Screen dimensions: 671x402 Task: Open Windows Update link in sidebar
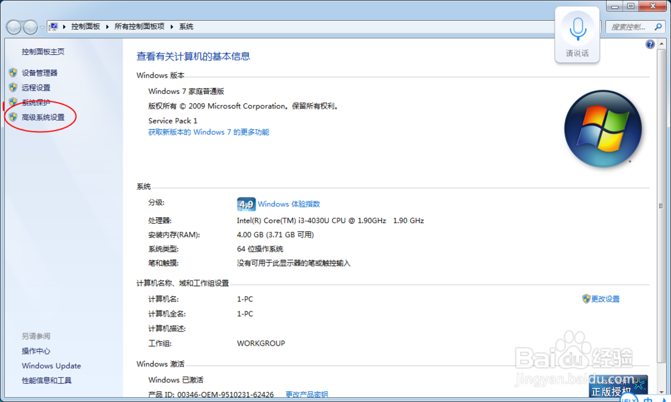pos(52,366)
